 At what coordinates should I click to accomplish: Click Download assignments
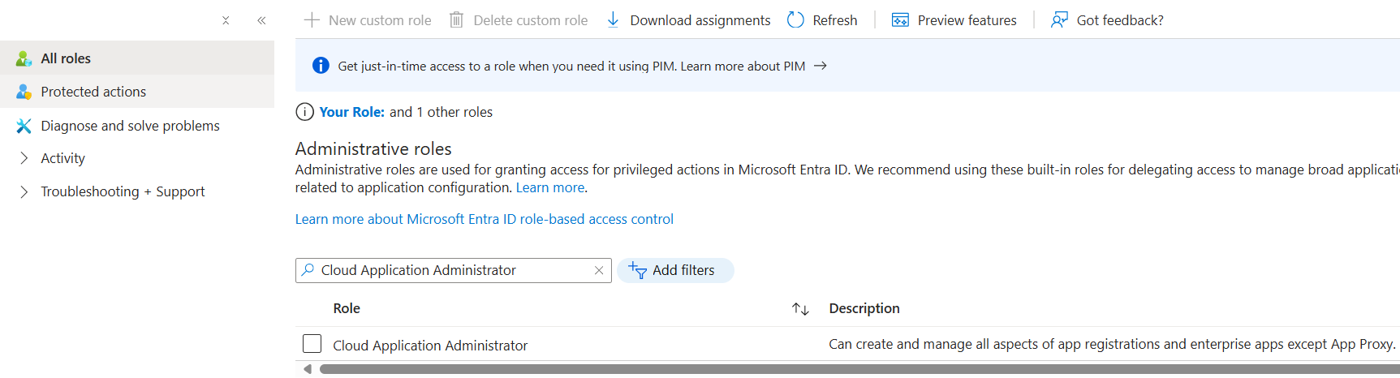pyautogui.click(x=689, y=19)
